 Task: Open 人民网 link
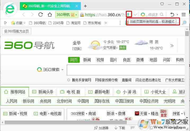point(11,101)
